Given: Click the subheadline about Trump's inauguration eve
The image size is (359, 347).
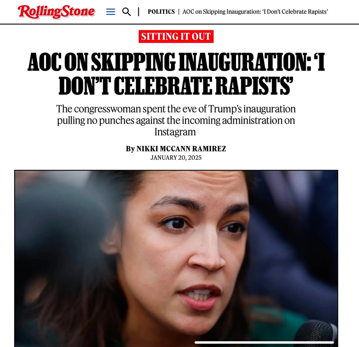Looking at the screenshot, I should pyautogui.click(x=176, y=120).
